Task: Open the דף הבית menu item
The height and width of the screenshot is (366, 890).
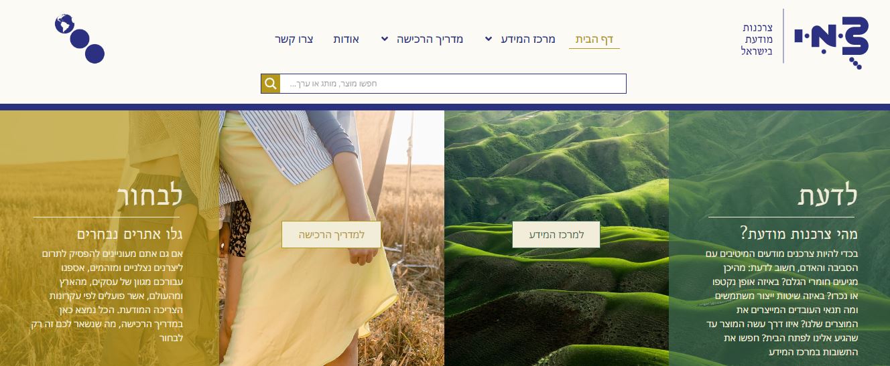Action: pyautogui.click(x=594, y=39)
